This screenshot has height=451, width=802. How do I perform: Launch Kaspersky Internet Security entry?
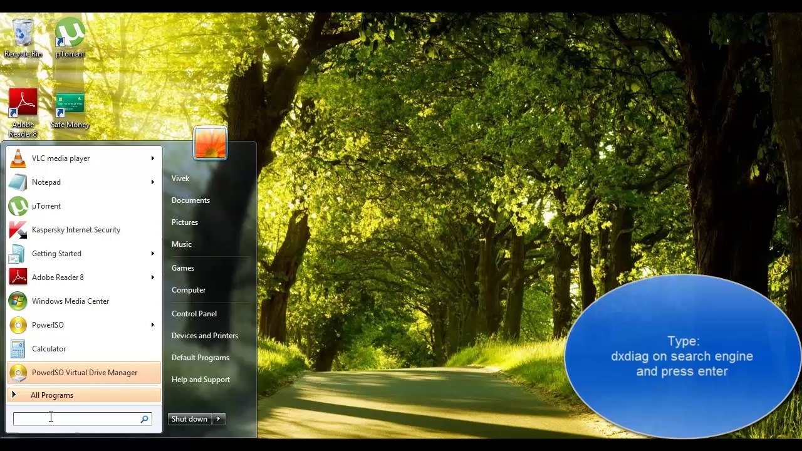click(84, 230)
